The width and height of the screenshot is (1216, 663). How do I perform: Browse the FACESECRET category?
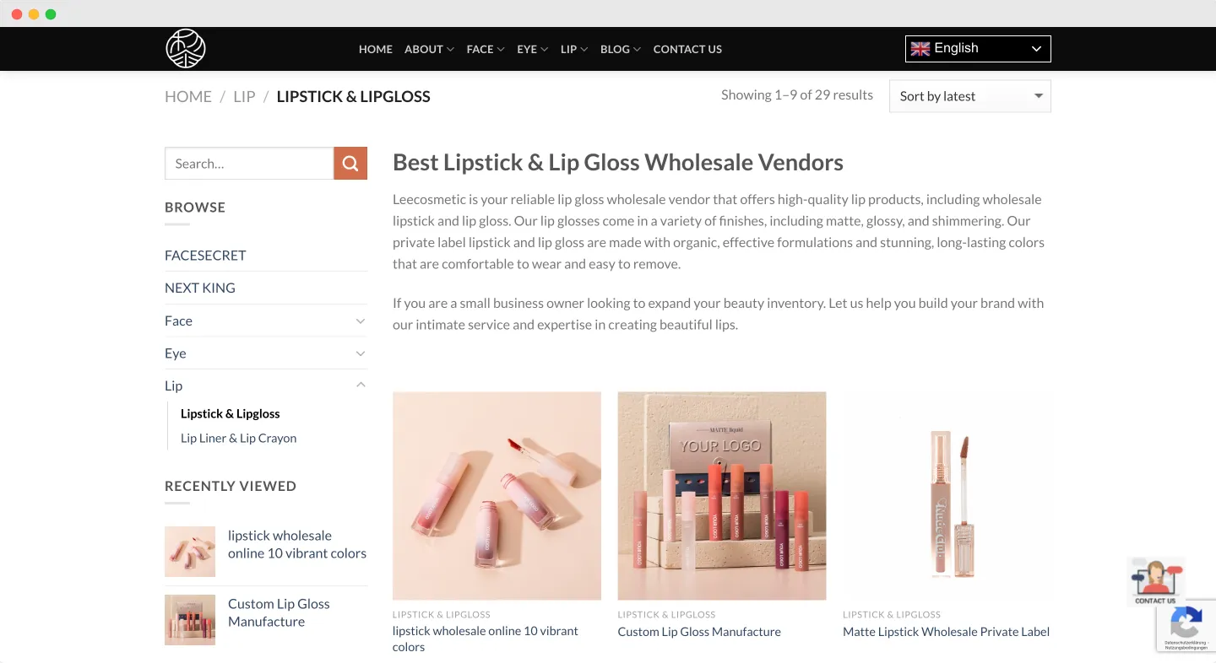coord(205,255)
